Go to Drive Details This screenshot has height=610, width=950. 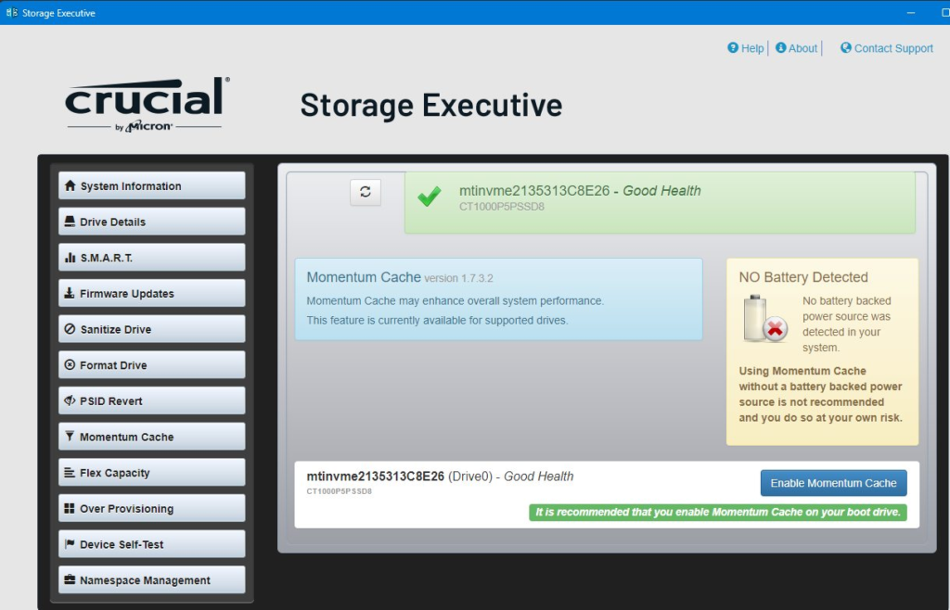tap(152, 222)
